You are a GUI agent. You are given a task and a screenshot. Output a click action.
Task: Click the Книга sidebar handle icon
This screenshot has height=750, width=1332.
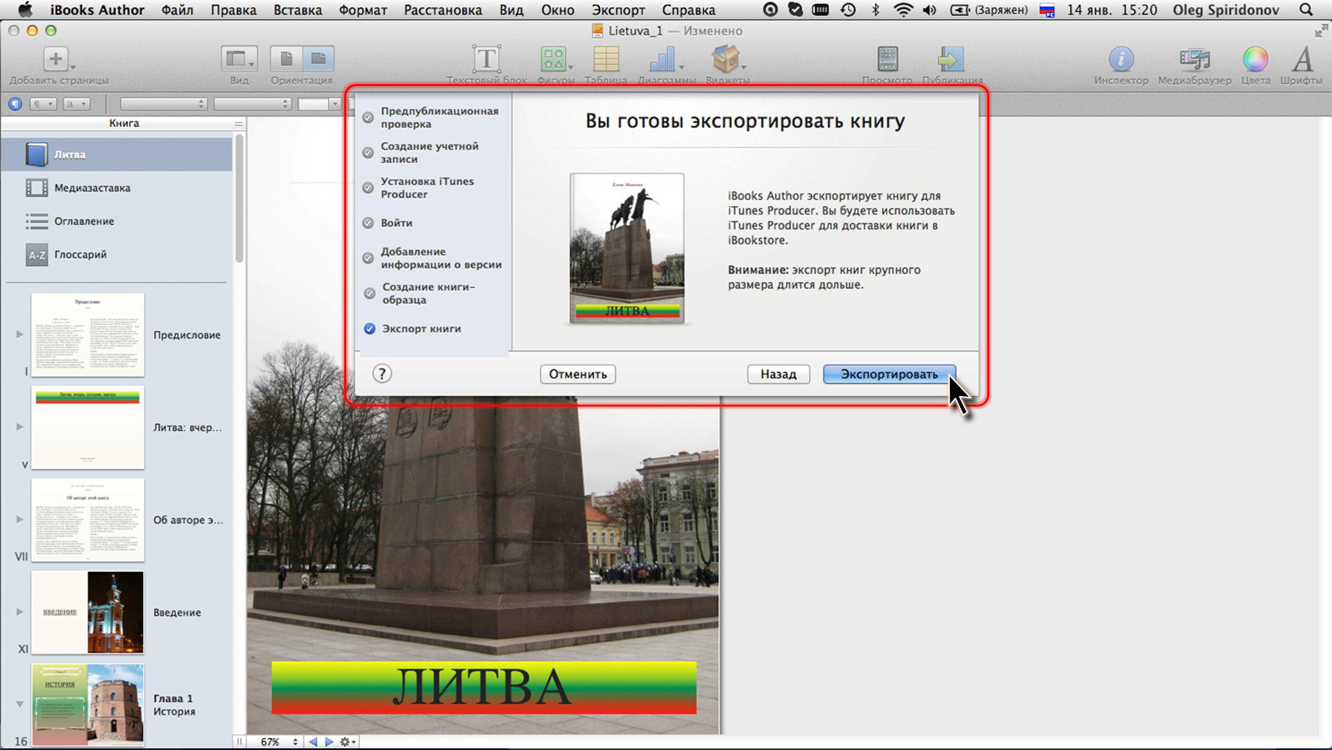click(x=239, y=123)
